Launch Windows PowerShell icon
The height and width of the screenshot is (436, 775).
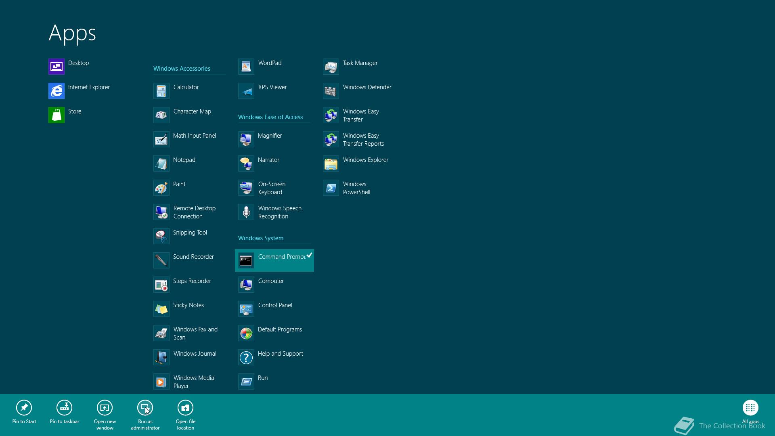pyautogui.click(x=331, y=188)
